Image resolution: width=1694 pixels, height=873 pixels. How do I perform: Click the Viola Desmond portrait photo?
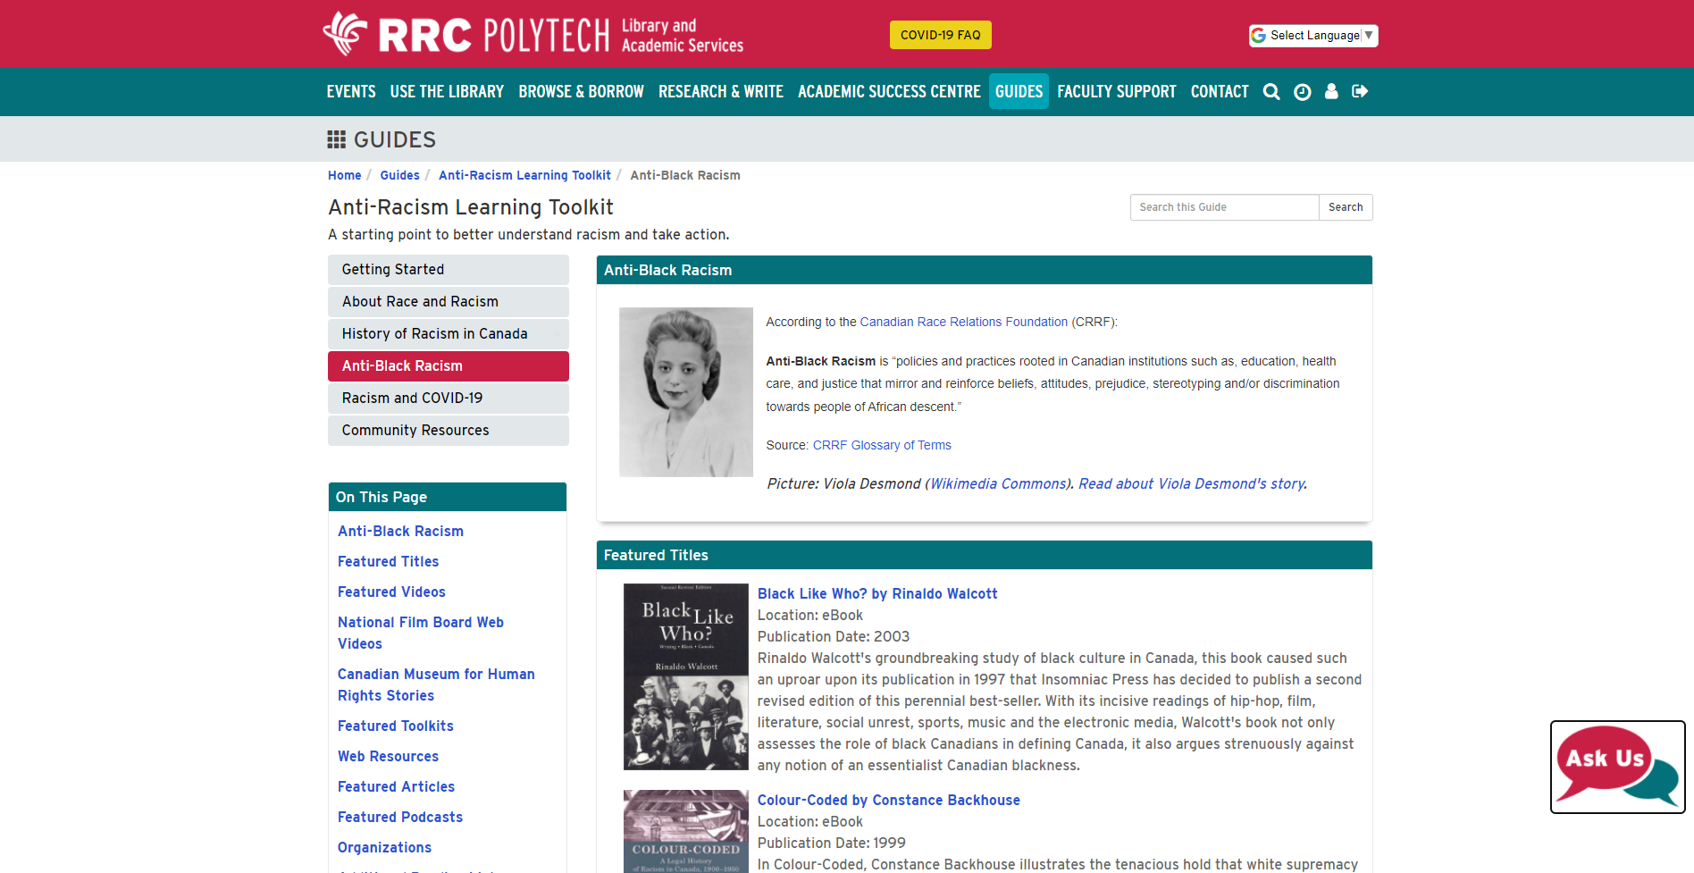point(686,392)
